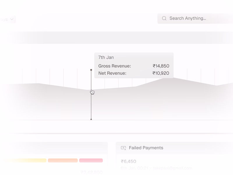Click the search magnifier icon

[164, 18]
